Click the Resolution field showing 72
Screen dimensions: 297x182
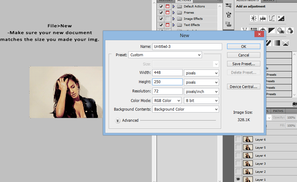(x=167, y=91)
